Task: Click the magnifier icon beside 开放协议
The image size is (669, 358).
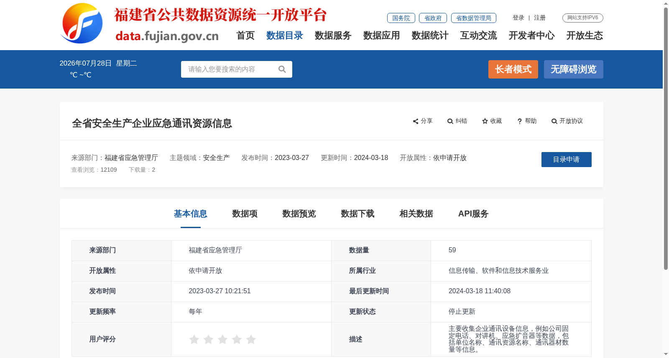Action: (x=554, y=121)
